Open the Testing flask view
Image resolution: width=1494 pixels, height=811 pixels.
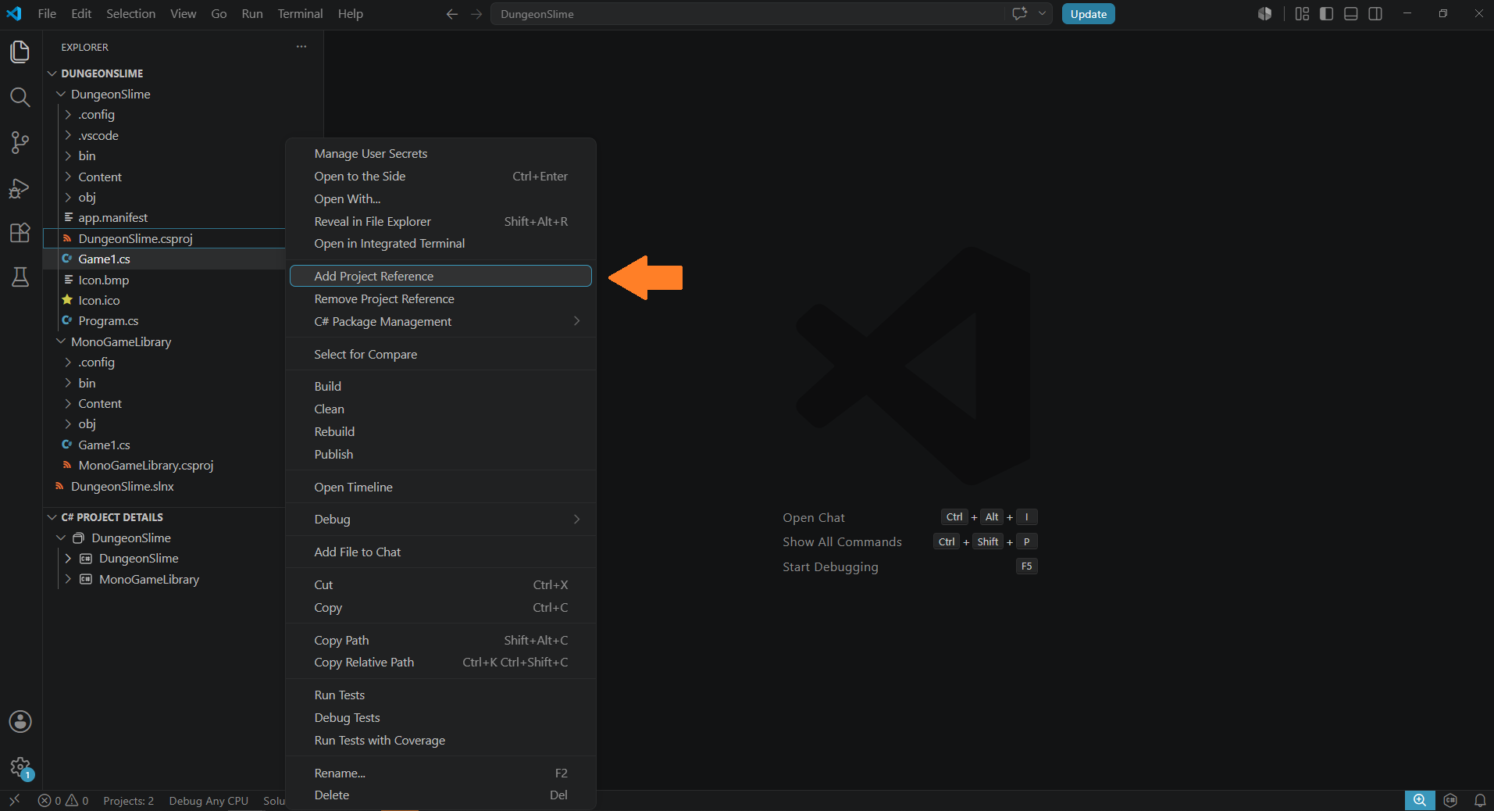click(20, 277)
